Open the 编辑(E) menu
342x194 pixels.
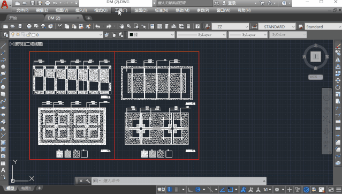click(42, 10)
